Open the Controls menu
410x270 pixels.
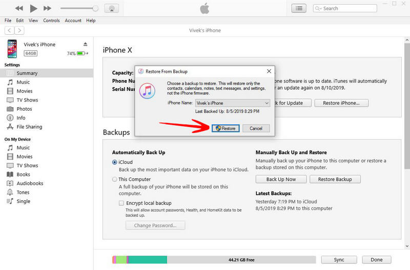click(x=52, y=20)
